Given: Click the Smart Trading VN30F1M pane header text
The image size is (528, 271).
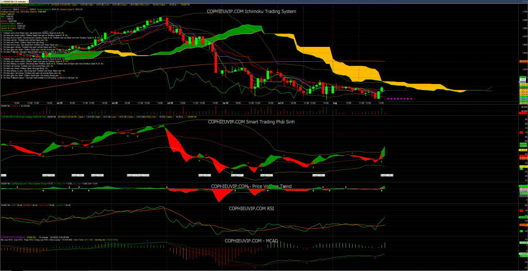Looking at the screenshot, I should click(x=98, y=117).
